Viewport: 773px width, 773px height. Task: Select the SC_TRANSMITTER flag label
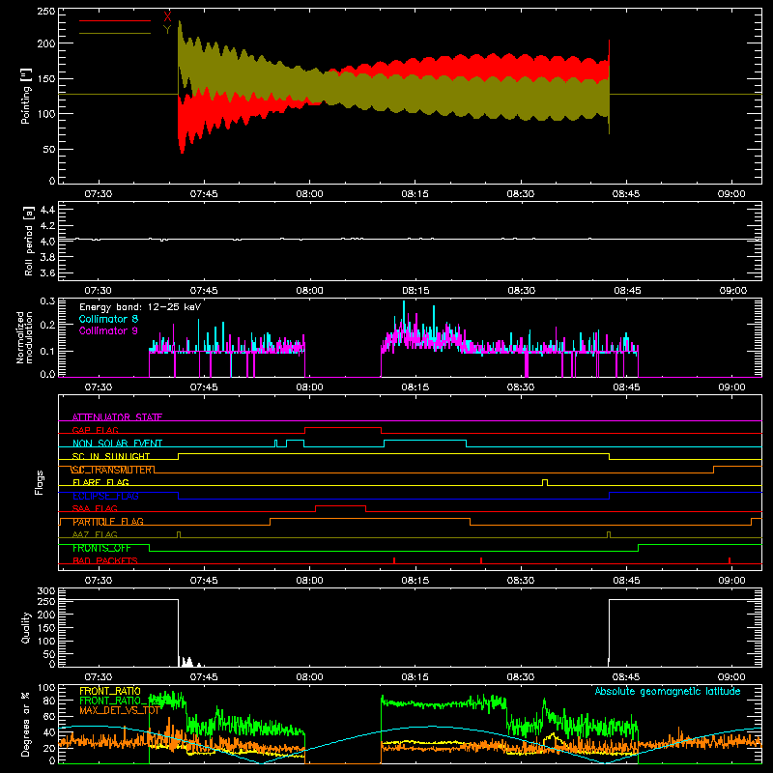click(113, 470)
